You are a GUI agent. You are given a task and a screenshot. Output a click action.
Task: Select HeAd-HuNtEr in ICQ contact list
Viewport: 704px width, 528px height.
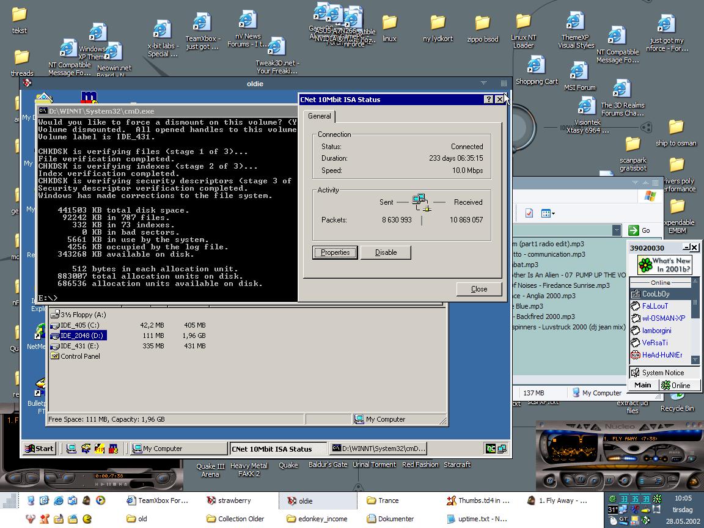coord(662,354)
